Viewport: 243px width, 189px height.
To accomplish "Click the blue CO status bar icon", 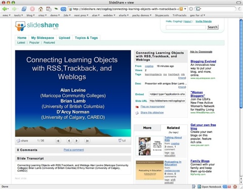I will tap(225, 186).
